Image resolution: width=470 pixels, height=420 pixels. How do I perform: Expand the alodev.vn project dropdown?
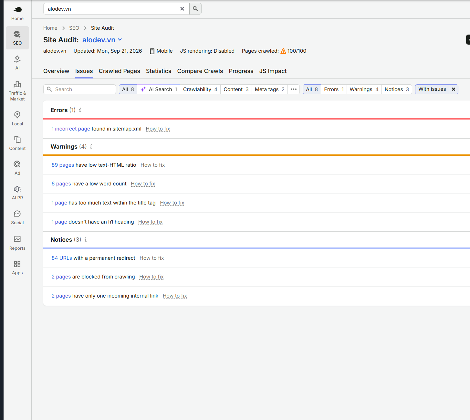coord(120,40)
